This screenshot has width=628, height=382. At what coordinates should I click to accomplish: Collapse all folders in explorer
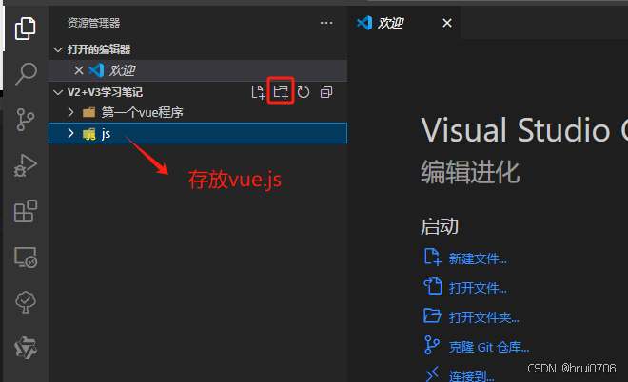pos(326,92)
